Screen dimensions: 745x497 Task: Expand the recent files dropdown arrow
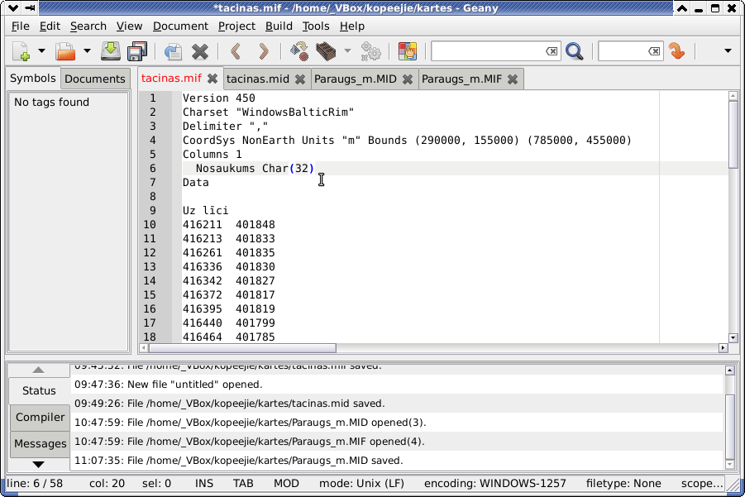tap(87, 50)
